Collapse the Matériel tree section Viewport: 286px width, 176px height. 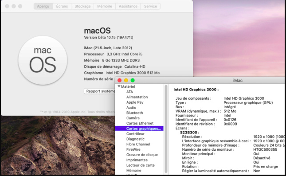[x=119, y=86]
